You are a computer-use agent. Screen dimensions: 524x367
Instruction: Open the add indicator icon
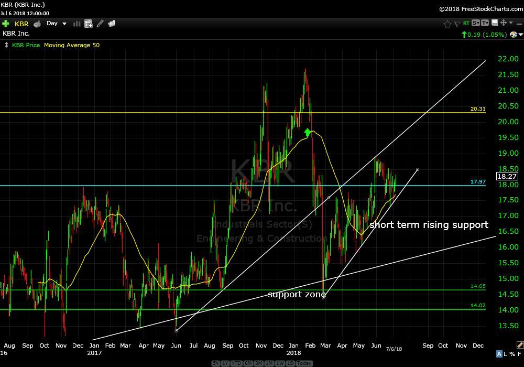point(89,24)
